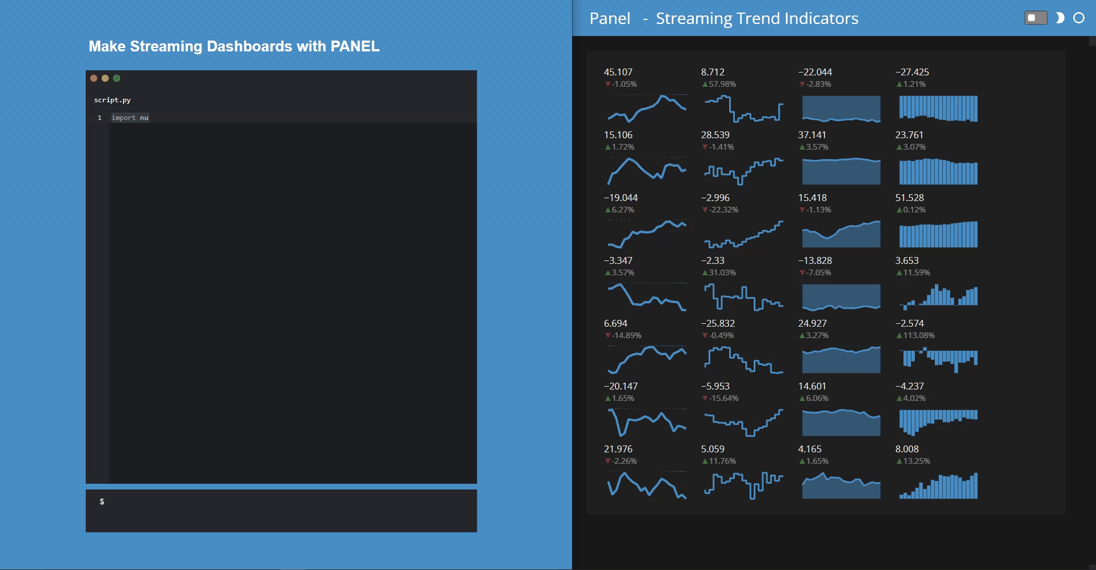
Task: Click the step chart under 8.712
Action: (744, 109)
